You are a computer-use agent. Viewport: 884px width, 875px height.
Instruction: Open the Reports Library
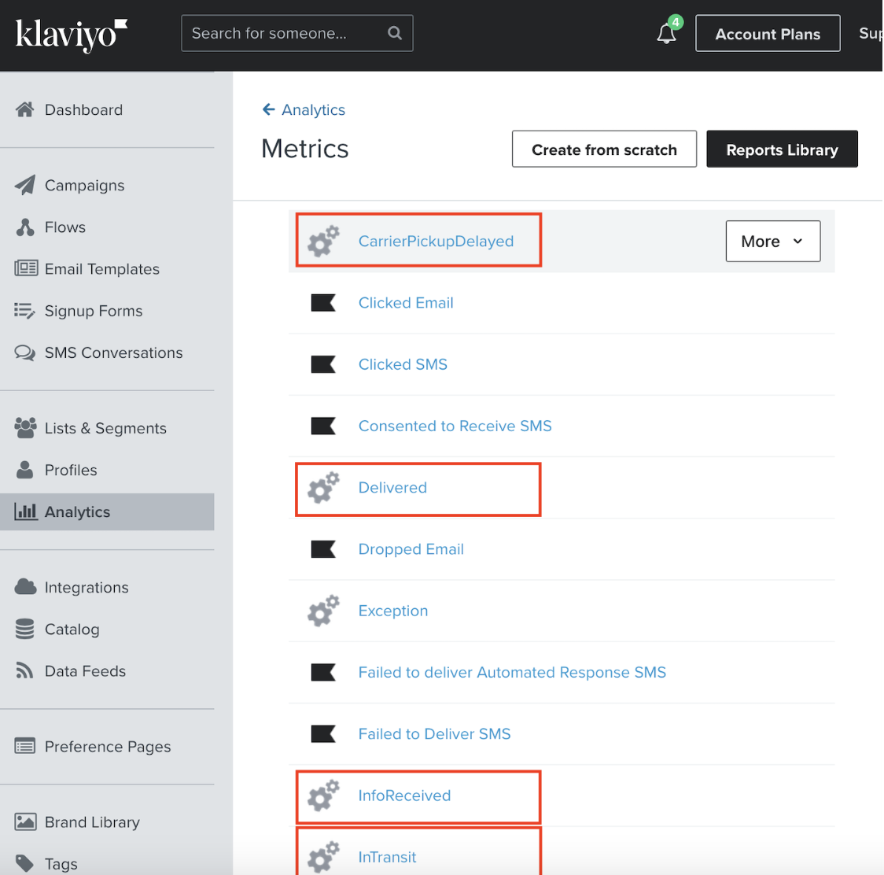(x=782, y=149)
